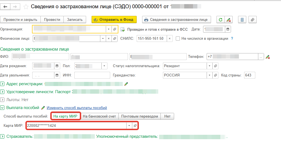Open the Пол dropdown
The image size is (281, 143).
coord(104,66)
